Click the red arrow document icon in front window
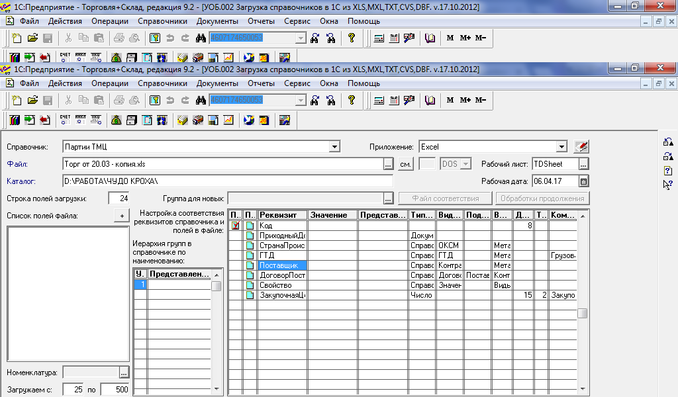 44,120
